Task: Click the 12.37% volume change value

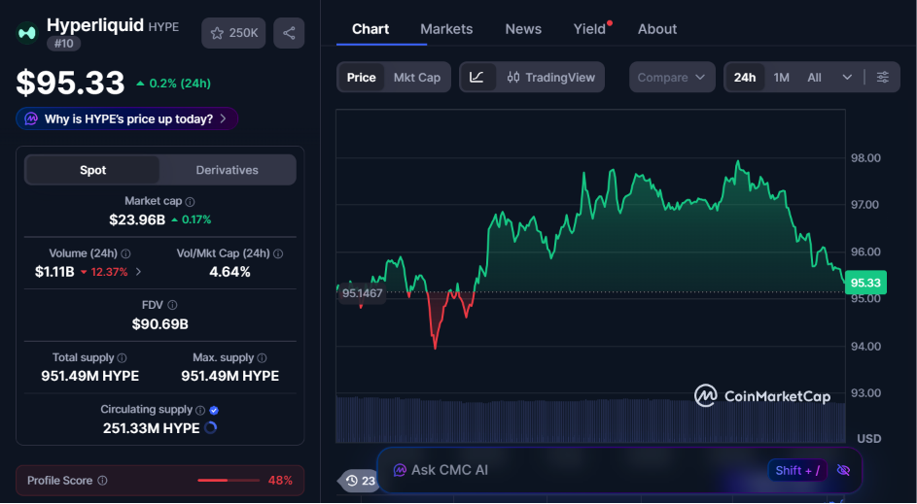Action: [x=104, y=272]
